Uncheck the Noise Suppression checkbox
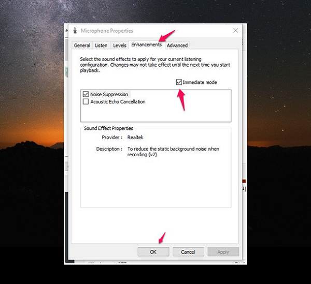Image resolution: width=311 pixels, height=284 pixels. tap(86, 95)
